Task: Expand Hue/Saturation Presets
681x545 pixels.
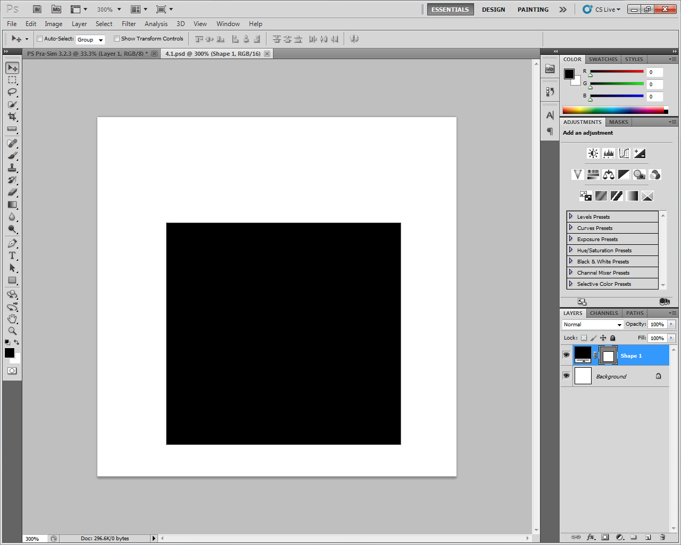Action: coord(571,250)
